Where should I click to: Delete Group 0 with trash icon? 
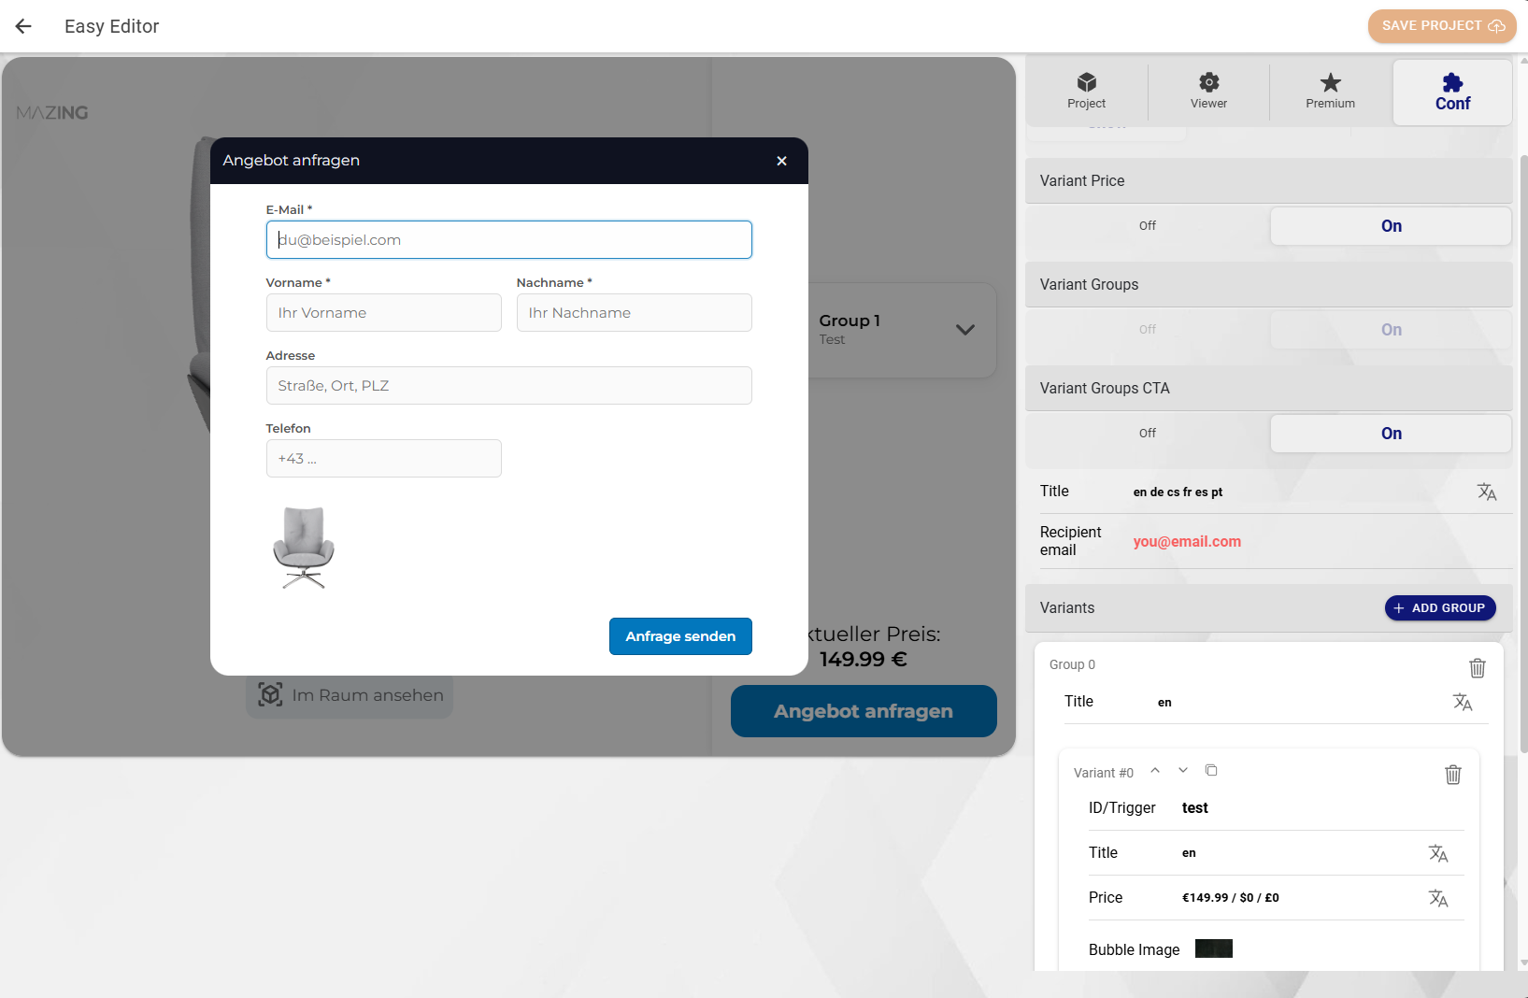[x=1477, y=667]
